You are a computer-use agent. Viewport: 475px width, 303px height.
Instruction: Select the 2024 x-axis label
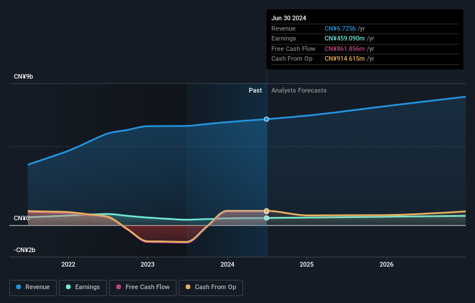(227, 264)
